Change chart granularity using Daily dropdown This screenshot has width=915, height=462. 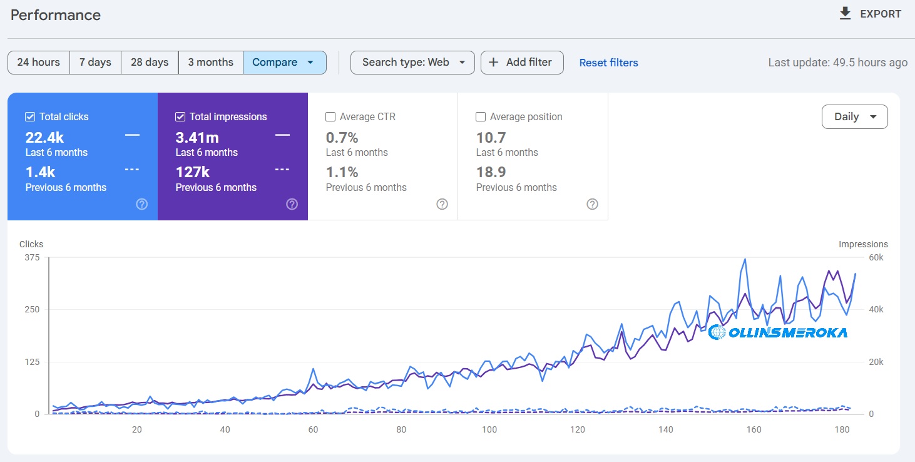pyautogui.click(x=854, y=116)
